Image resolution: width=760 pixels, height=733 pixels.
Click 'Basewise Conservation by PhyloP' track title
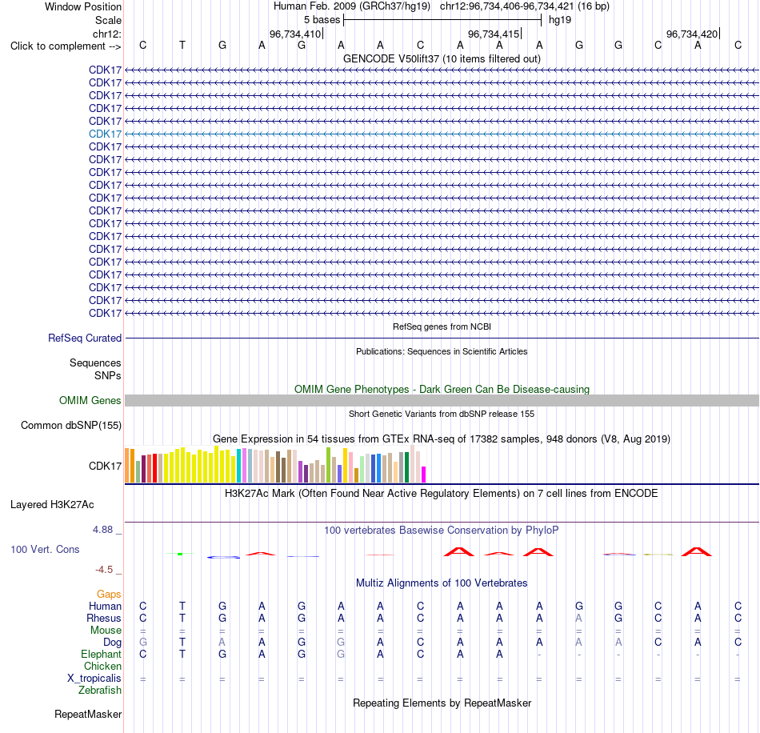tap(442, 531)
